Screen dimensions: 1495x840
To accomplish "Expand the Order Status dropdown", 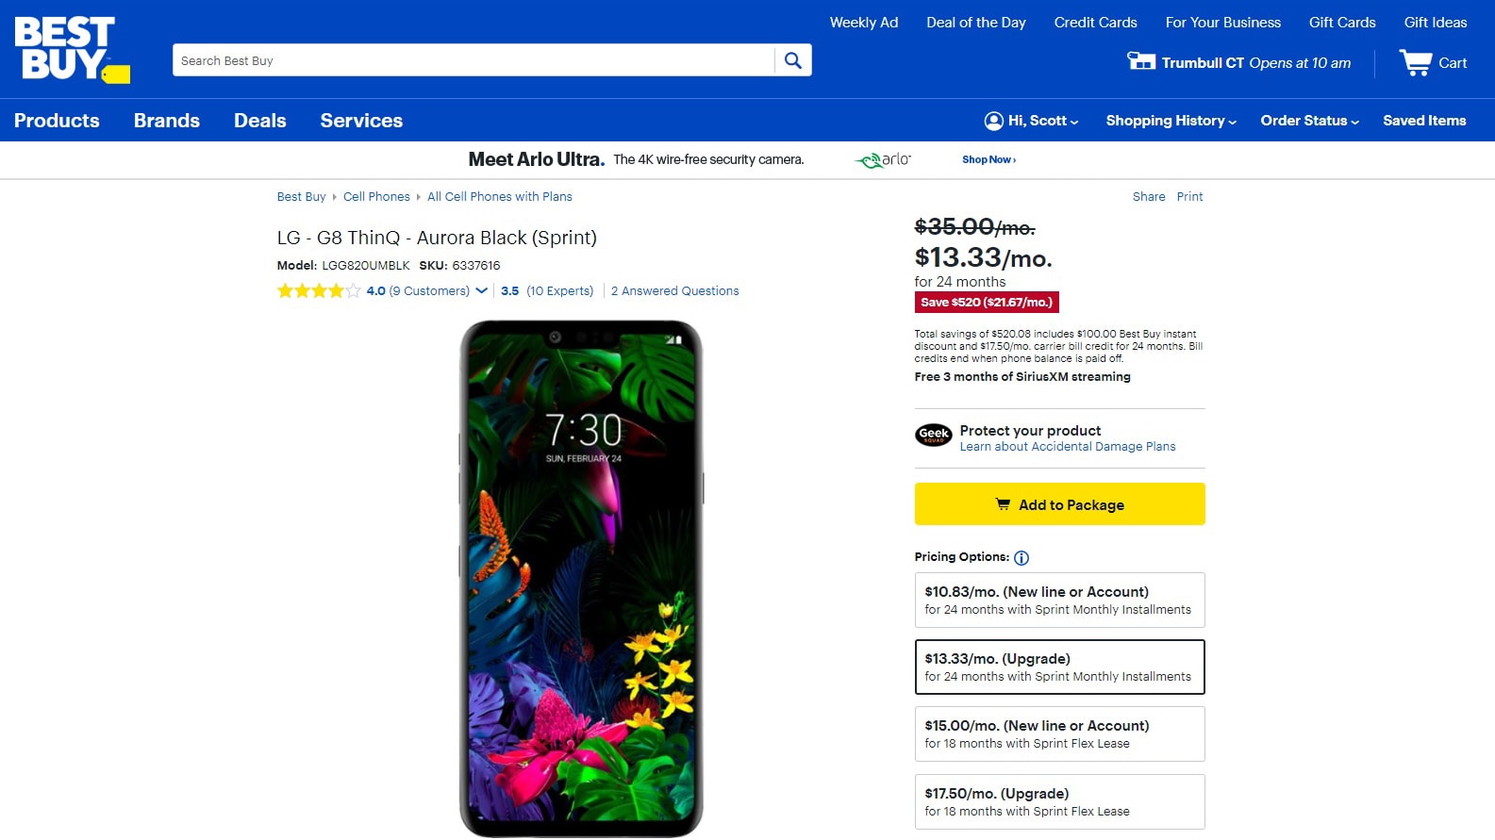I will (1309, 121).
